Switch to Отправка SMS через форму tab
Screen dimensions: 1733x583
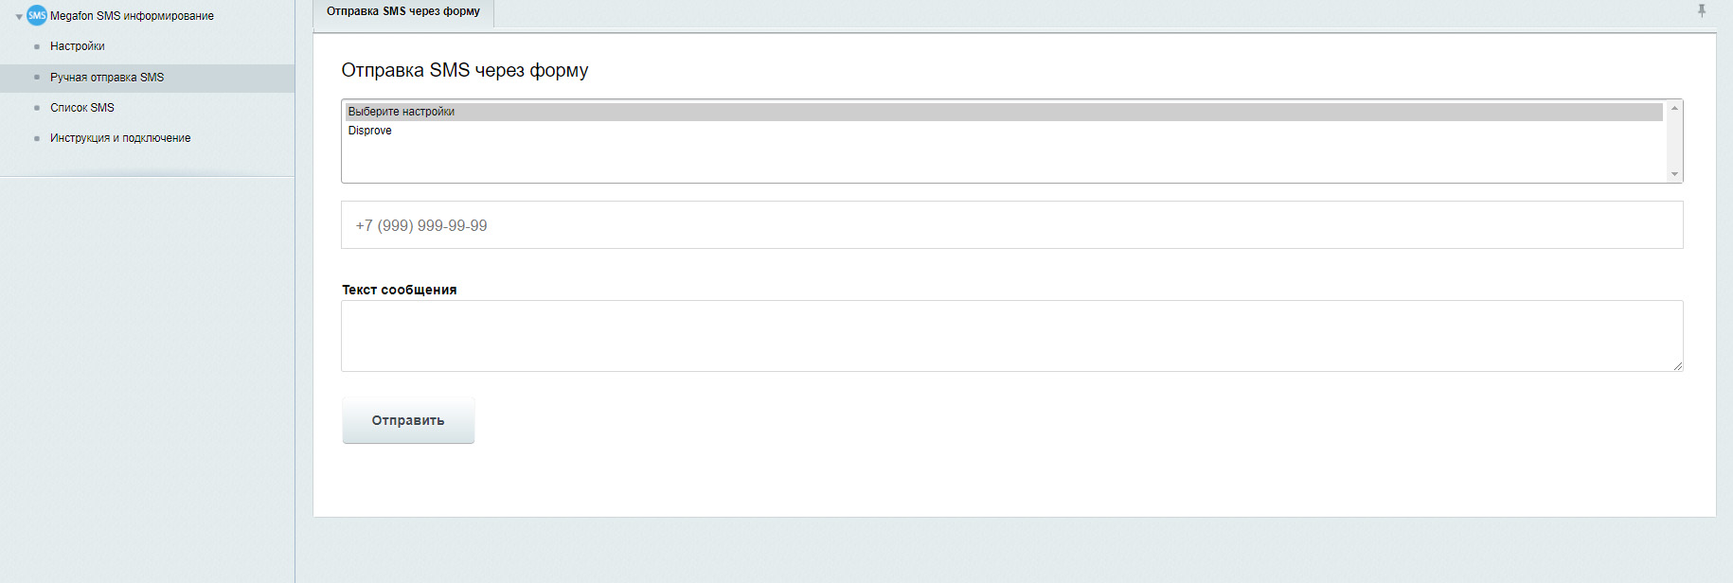click(x=403, y=11)
